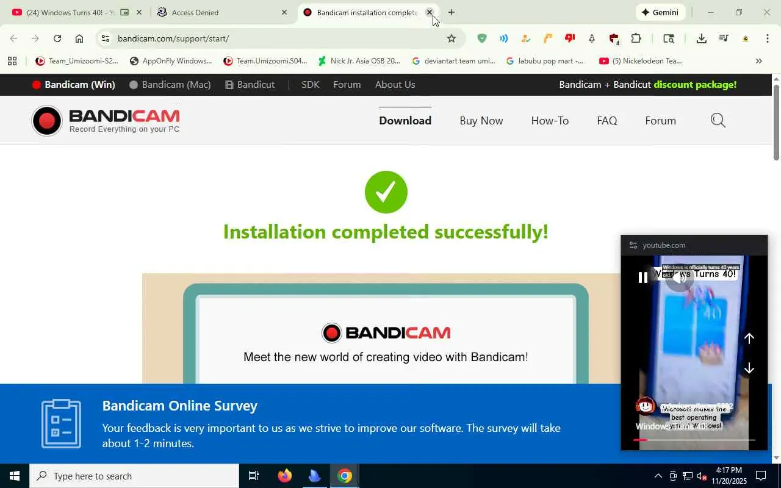Open the About Us link
Screen dimensions: 781x488
click(395, 85)
